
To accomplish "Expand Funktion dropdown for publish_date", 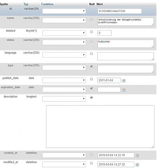I will (64, 80).
